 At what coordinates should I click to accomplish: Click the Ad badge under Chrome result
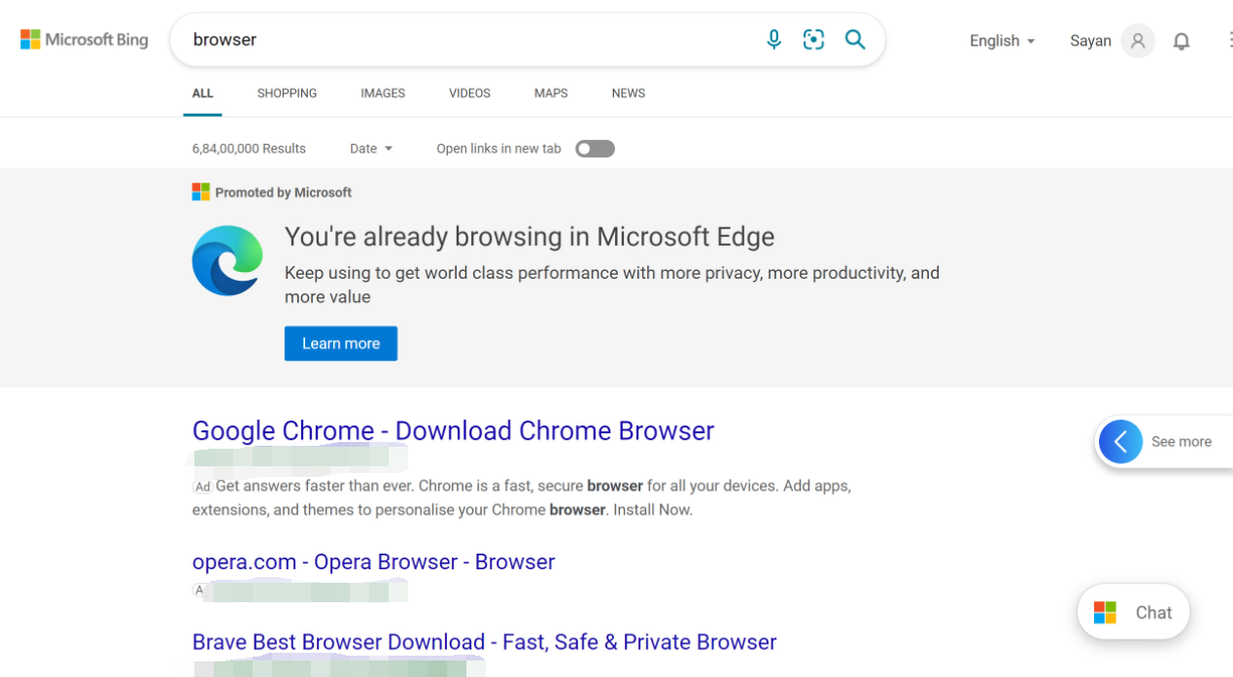[202, 487]
